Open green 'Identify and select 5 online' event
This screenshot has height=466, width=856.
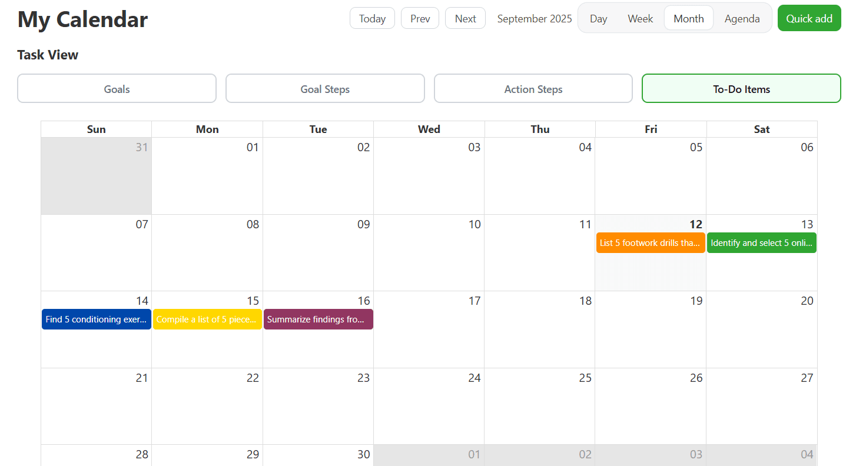[x=761, y=243]
